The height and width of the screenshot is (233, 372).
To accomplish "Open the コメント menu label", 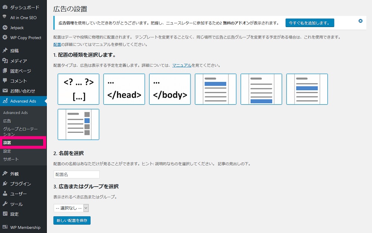I will pos(19,81).
